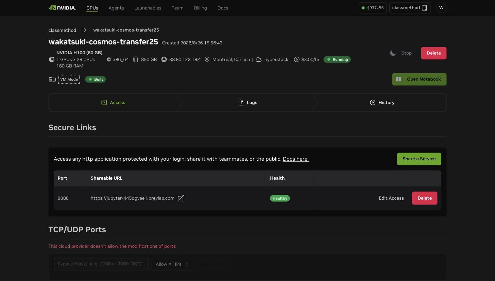Click the 850 GB disk storage icon
Screen dimensions: 495x281
tap(136, 59)
